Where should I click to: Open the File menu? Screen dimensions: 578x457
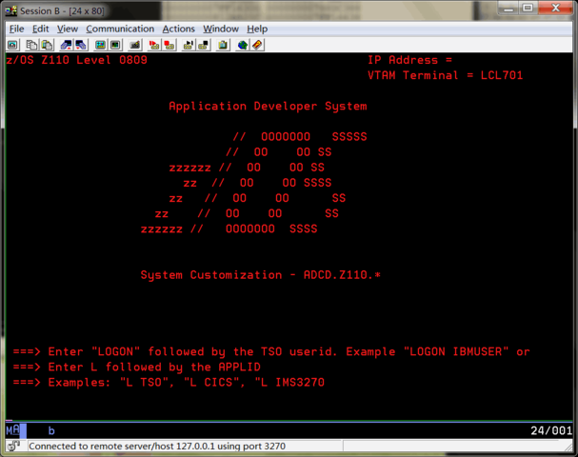tap(16, 29)
